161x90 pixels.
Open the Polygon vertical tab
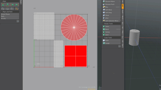point(123,32)
